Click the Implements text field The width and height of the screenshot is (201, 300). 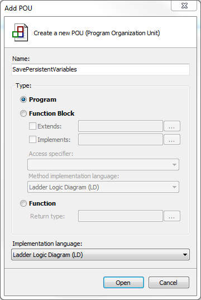tap(121, 140)
